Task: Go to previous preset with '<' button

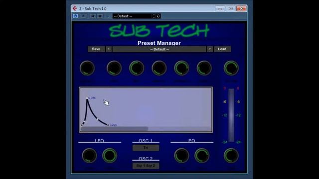Action: point(109,49)
